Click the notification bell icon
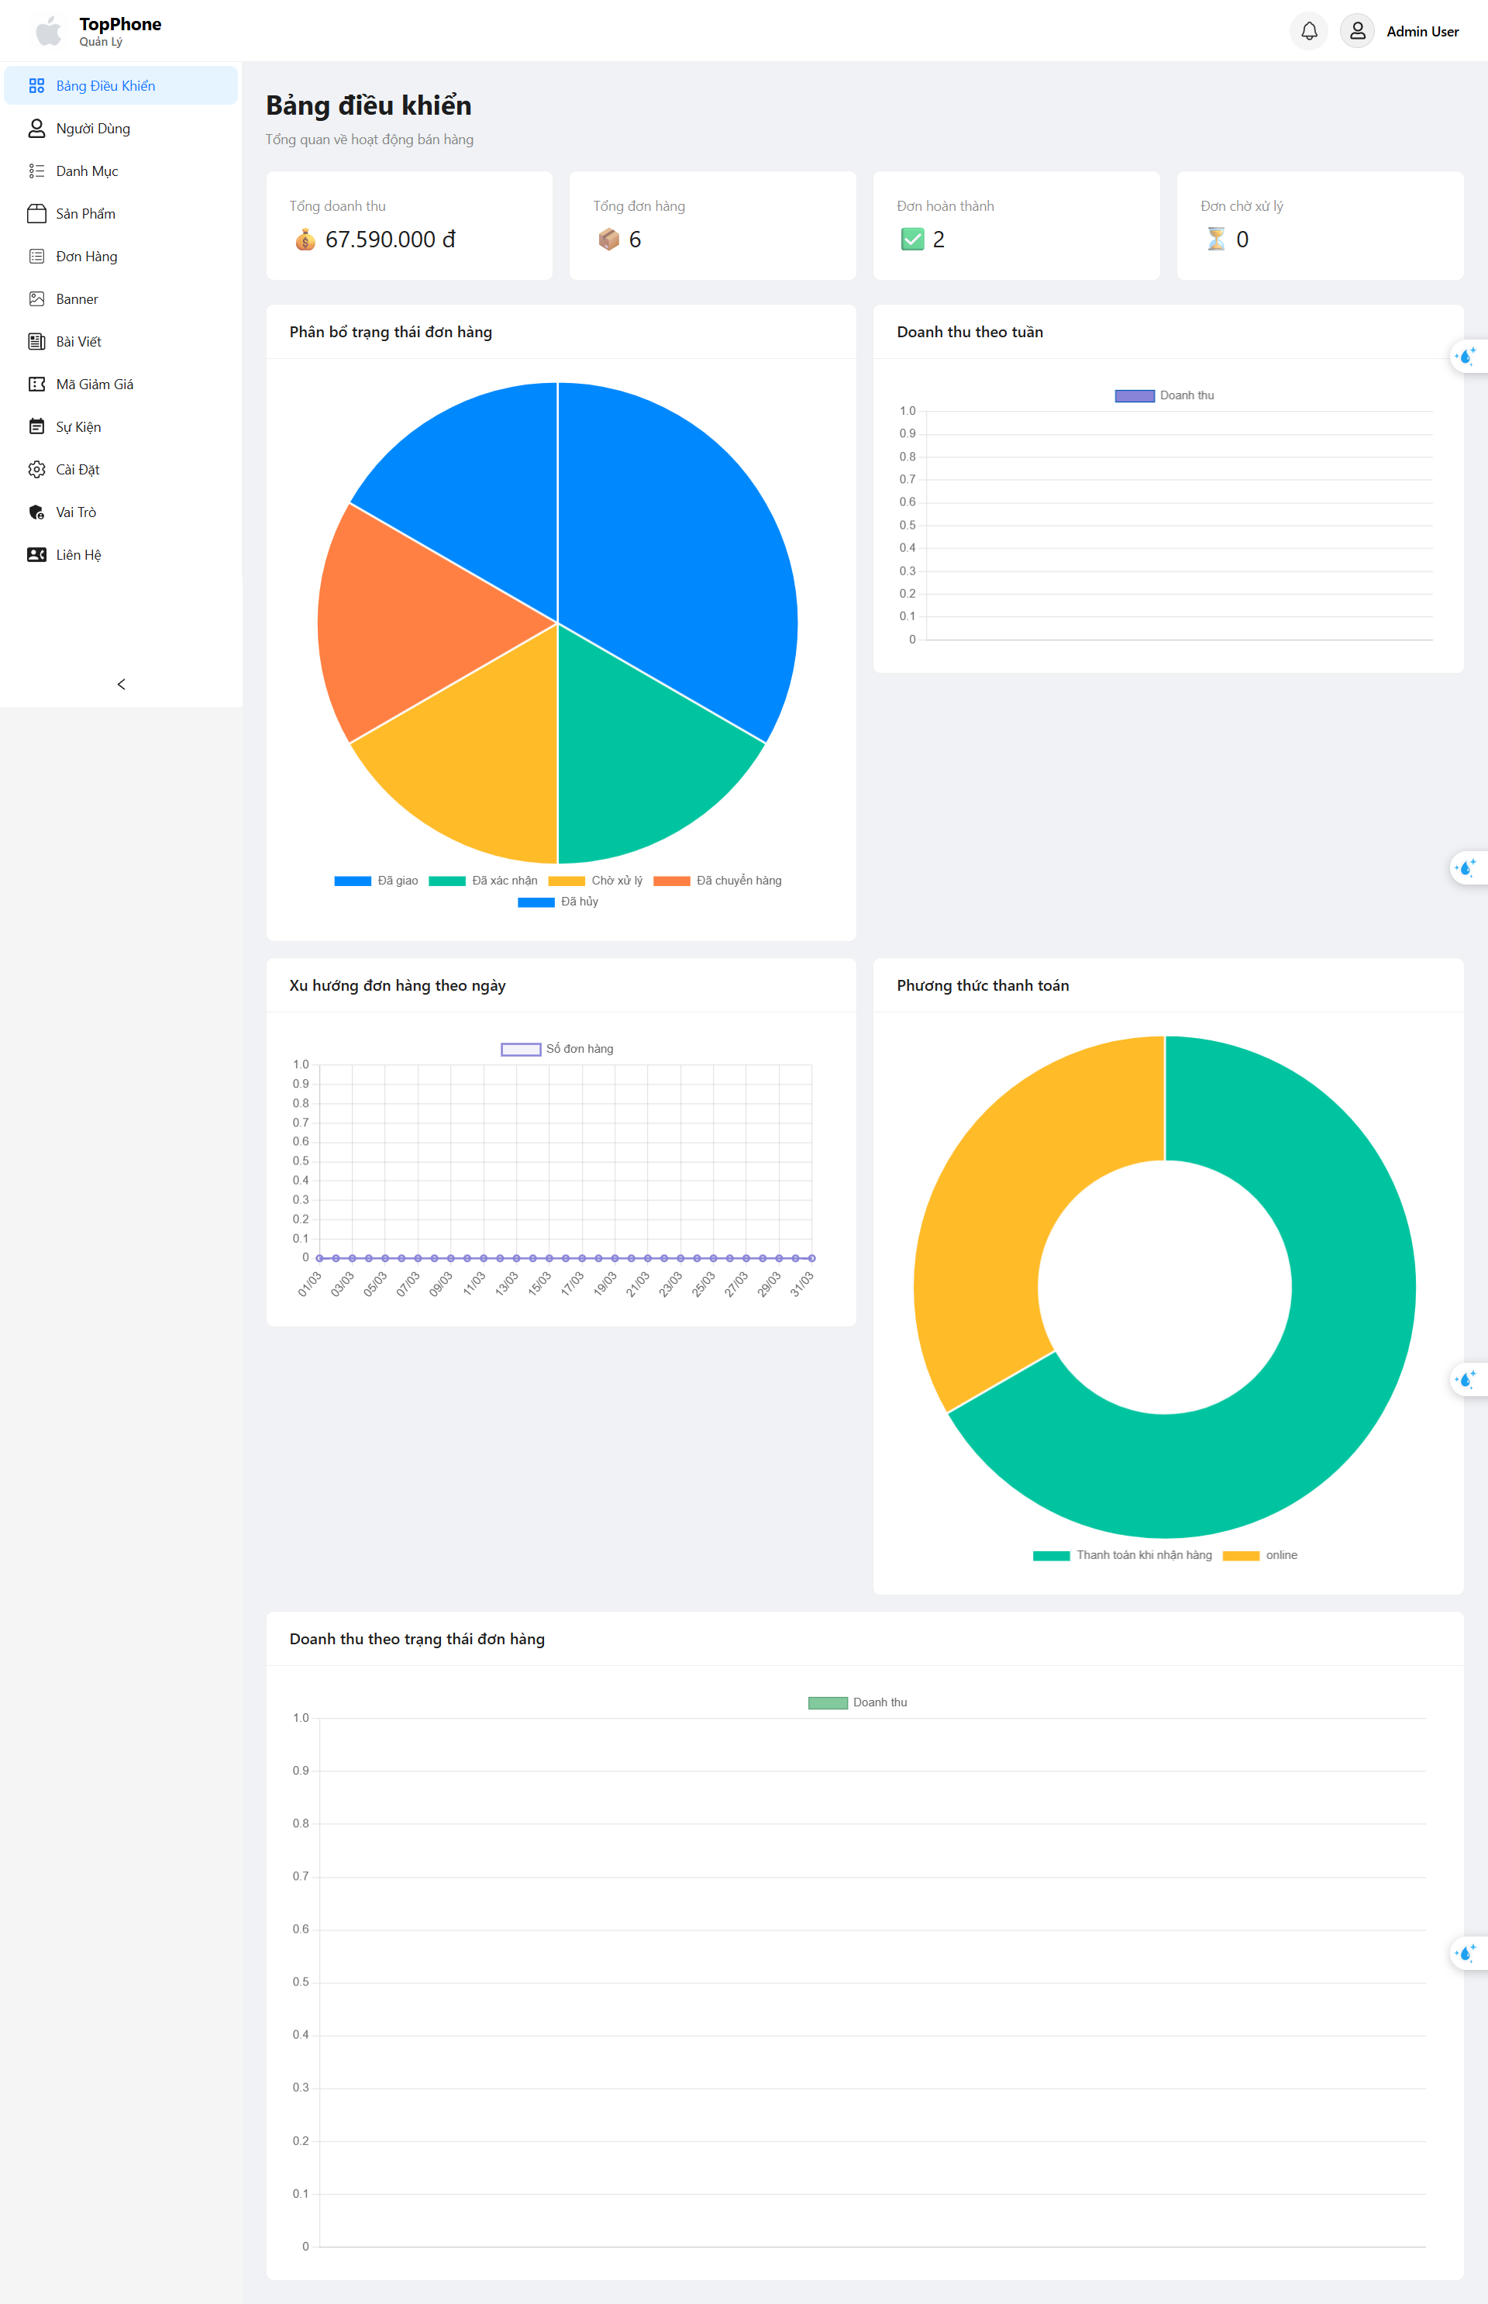1488x2304 pixels. [x=1308, y=31]
